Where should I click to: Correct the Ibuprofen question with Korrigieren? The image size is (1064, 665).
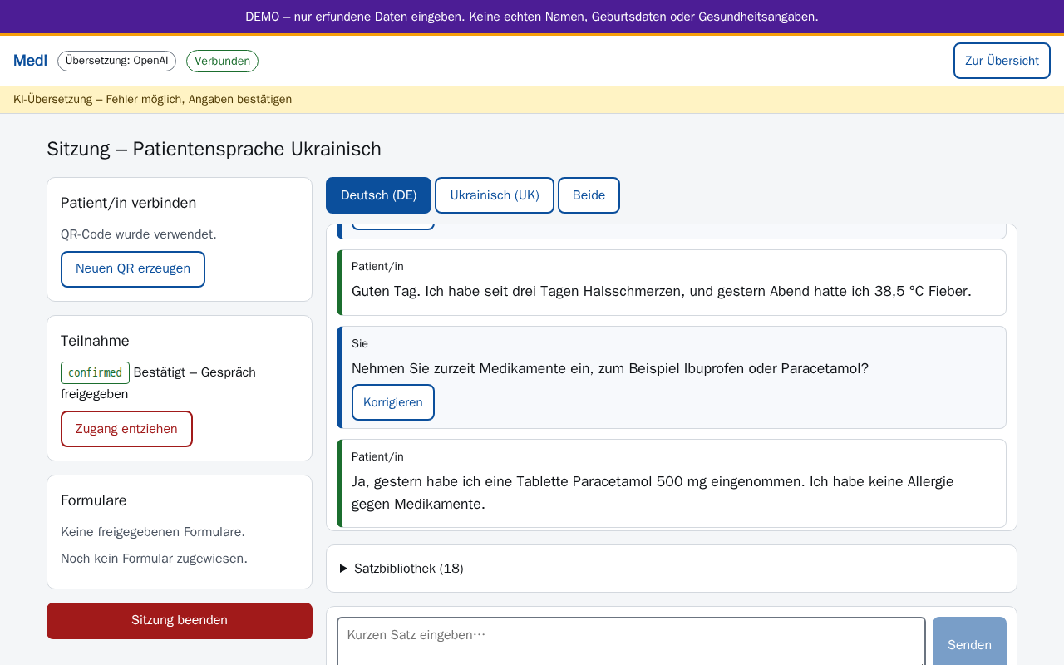pos(393,402)
